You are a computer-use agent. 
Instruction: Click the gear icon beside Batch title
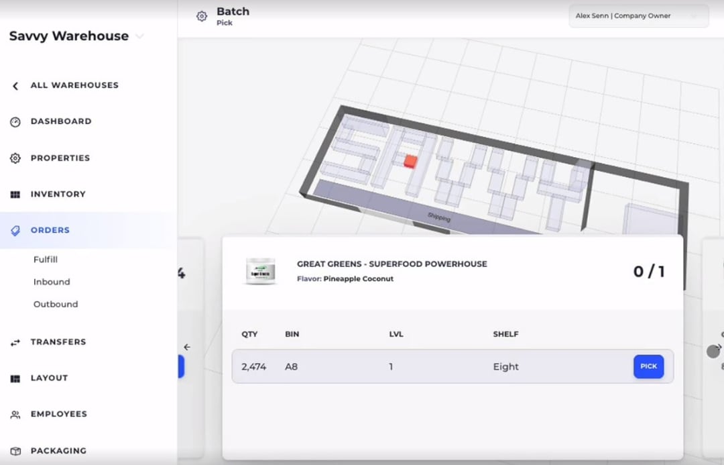pos(202,16)
